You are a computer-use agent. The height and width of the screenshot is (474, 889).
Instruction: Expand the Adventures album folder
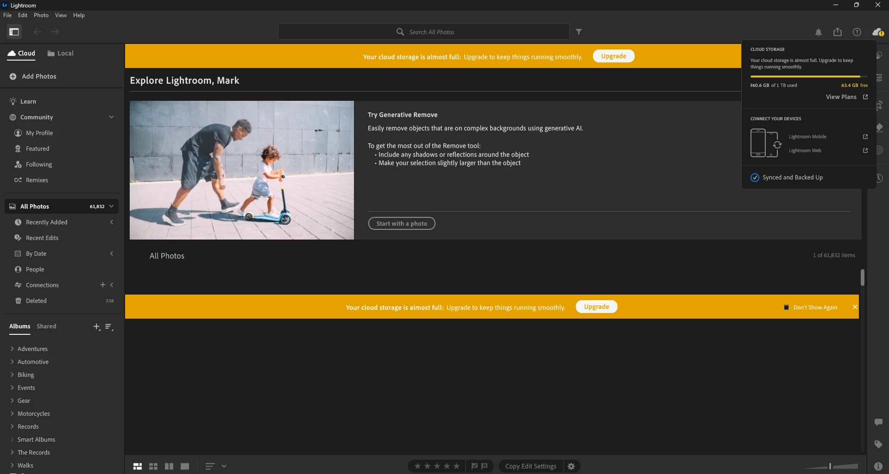coord(12,349)
